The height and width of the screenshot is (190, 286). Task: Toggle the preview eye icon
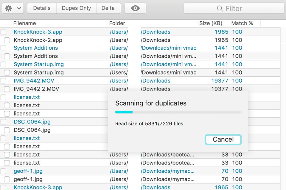click(135, 8)
